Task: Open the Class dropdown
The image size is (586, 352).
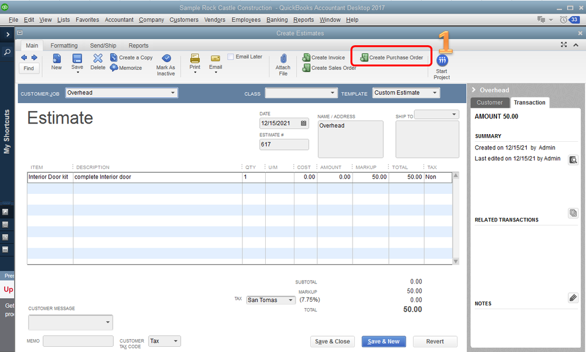Action: click(x=332, y=93)
